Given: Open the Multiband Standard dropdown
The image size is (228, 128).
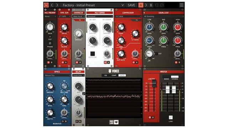Looking at the screenshot, I should tap(100, 16).
